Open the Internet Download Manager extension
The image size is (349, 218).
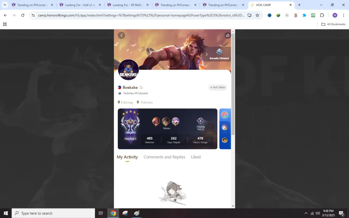point(278,15)
